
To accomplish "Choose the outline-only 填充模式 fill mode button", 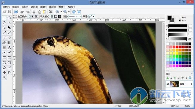I will coord(56,16).
